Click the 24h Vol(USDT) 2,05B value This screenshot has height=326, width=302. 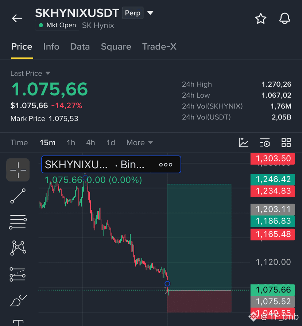coord(282,117)
